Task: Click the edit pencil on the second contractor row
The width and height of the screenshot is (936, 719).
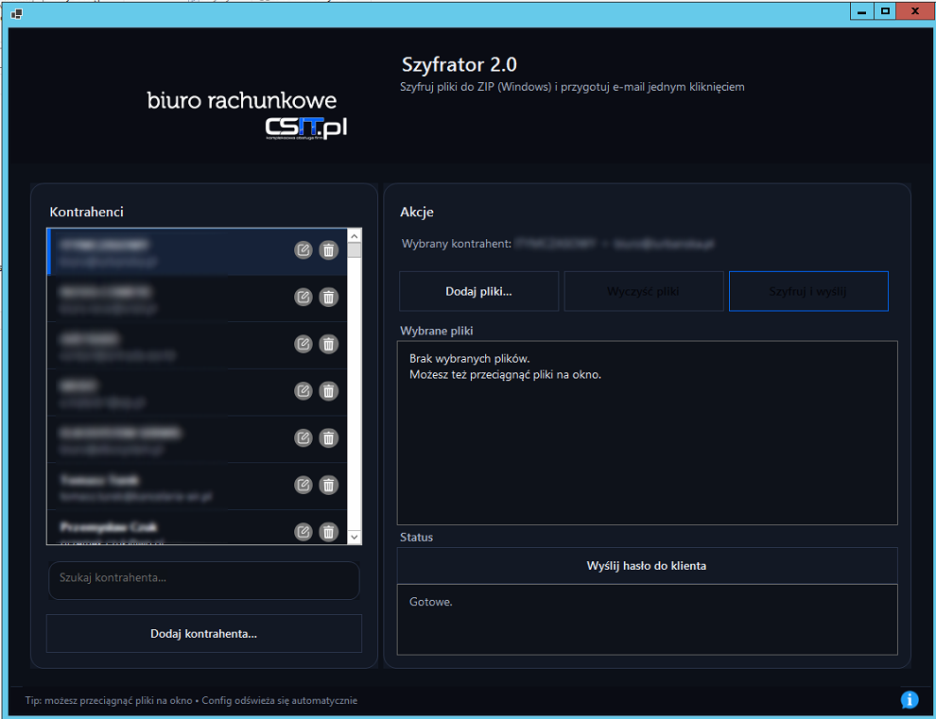Action: (x=303, y=298)
